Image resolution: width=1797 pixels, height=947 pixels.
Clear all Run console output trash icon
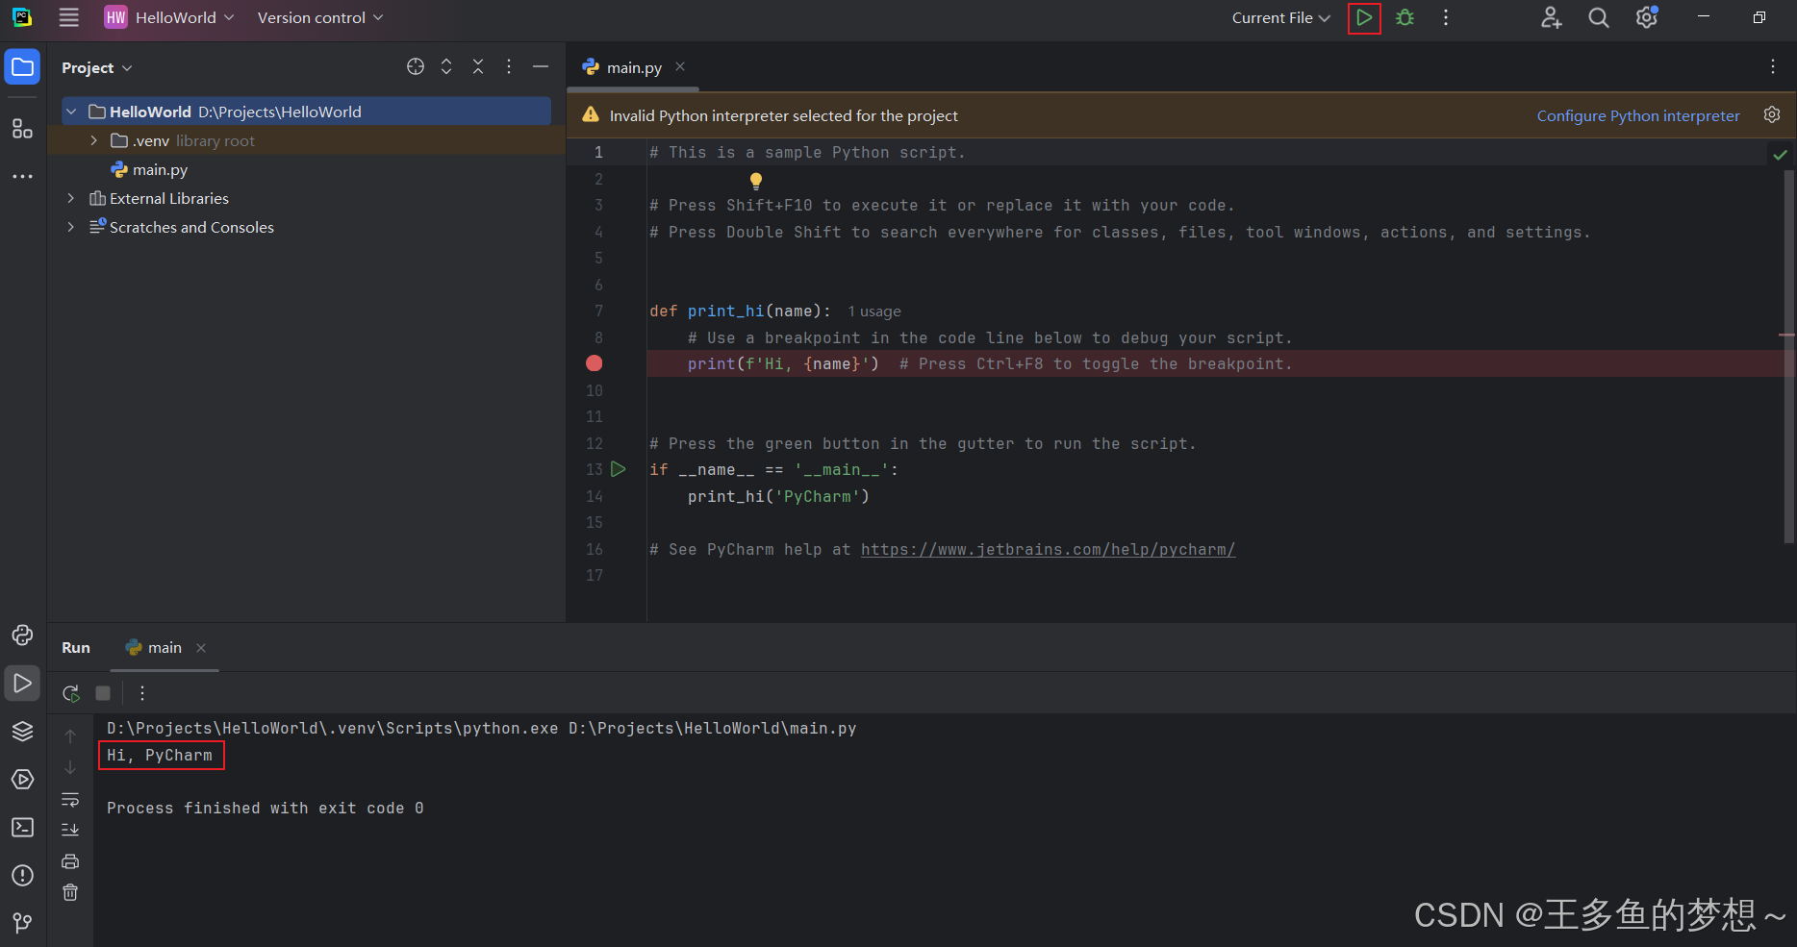point(70,892)
